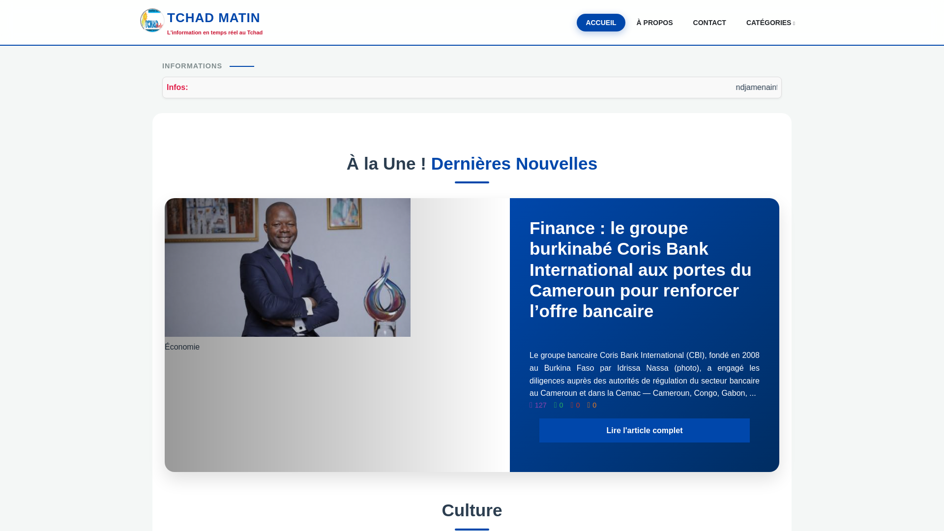The height and width of the screenshot is (531, 944).
Task: Click the INFORMATIONS section label
Action: [x=192, y=66]
